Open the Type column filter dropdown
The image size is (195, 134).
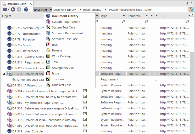(124, 16)
